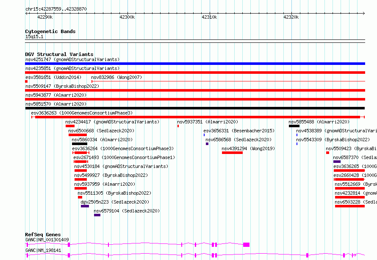The height and width of the screenshot is (260, 377).
Task: Click the 15q15.1 band label
Action: (x=34, y=36)
